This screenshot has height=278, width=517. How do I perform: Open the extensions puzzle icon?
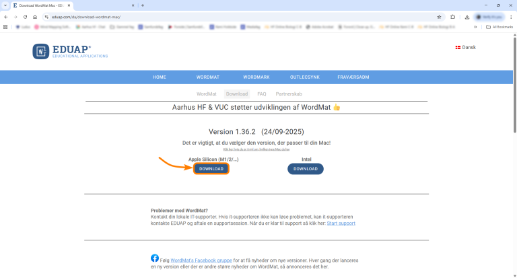pyautogui.click(x=452, y=17)
